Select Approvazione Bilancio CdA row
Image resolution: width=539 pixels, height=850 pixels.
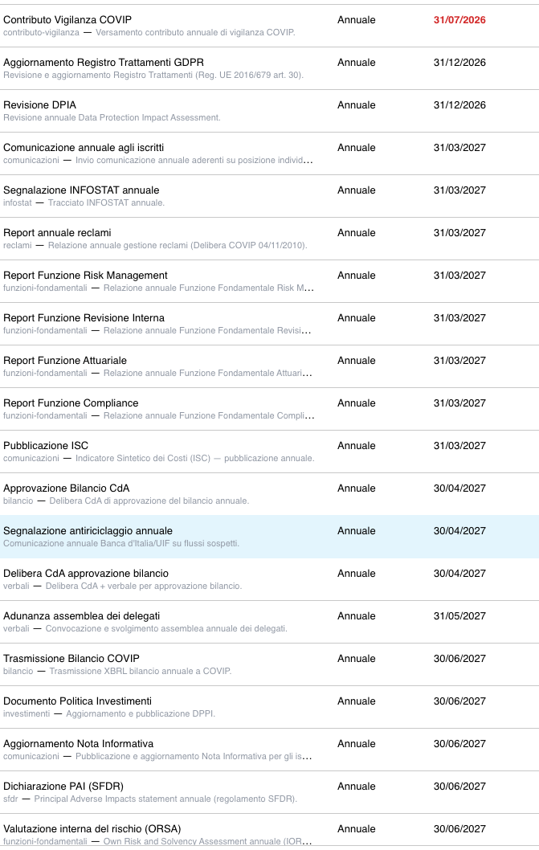[x=270, y=494]
